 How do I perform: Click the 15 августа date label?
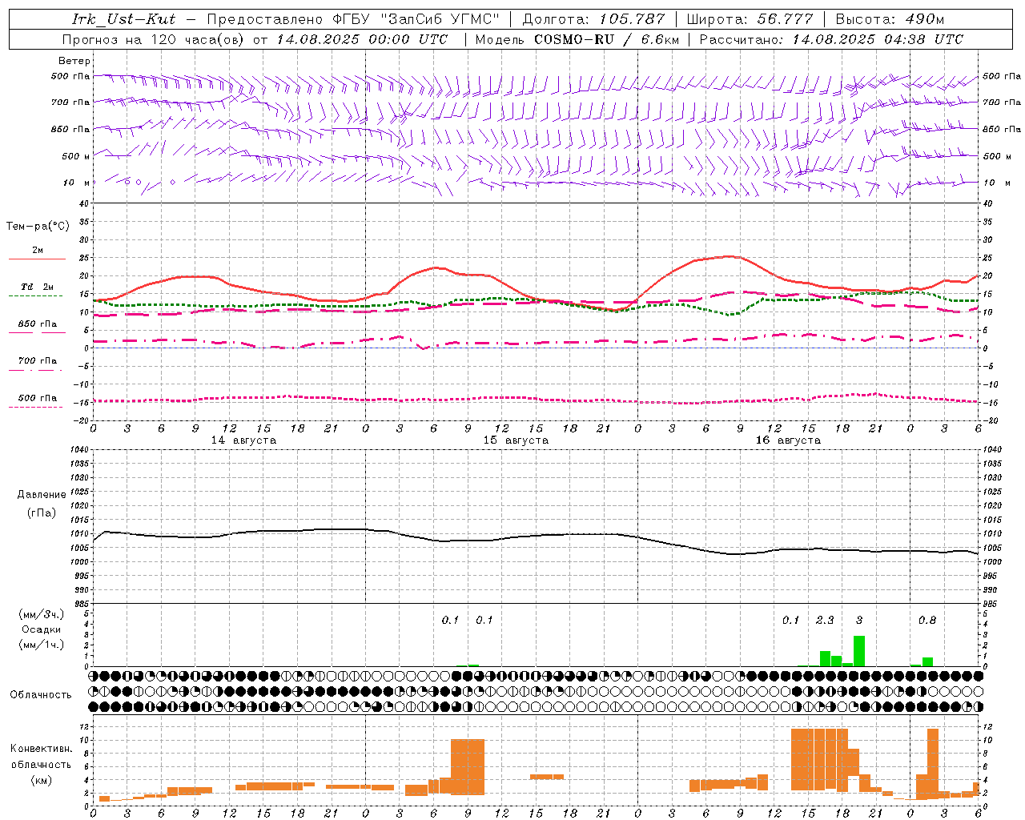click(x=516, y=440)
